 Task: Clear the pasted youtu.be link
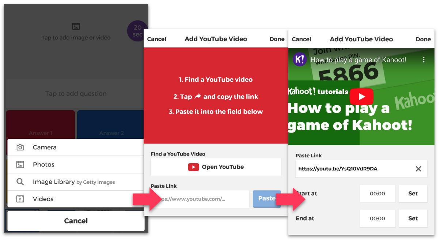(418, 169)
